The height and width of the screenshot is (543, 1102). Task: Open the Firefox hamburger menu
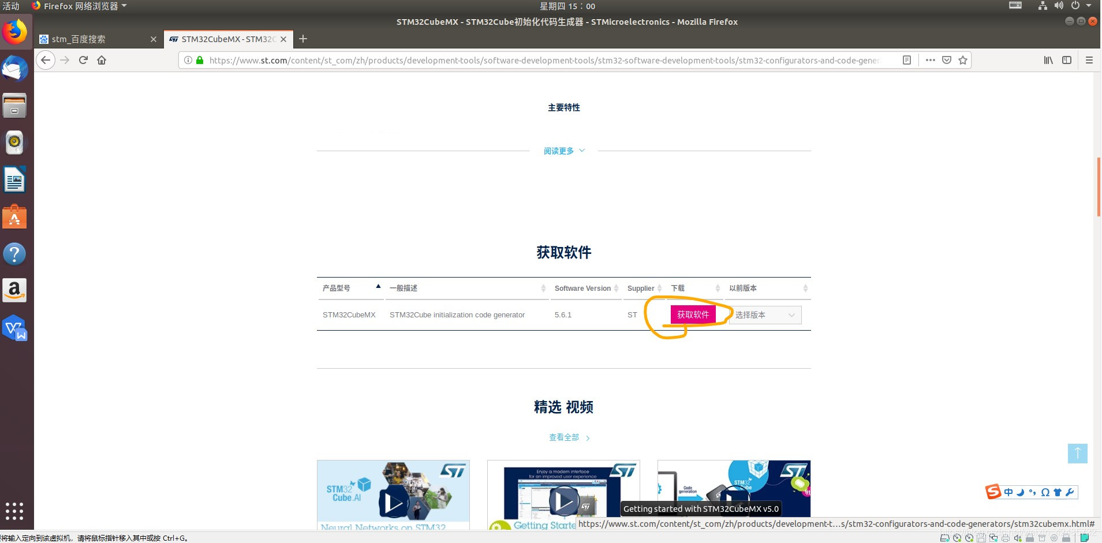tap(1089, 60)
